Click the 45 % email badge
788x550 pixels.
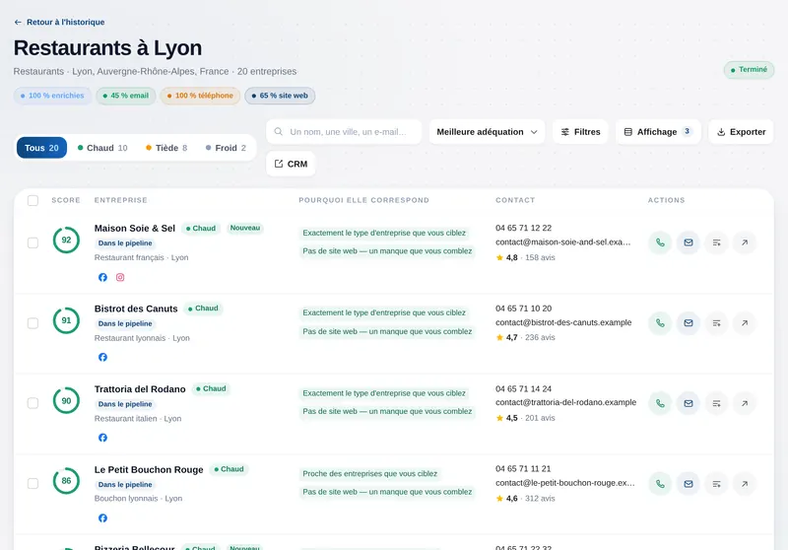(x=126, y=96)
